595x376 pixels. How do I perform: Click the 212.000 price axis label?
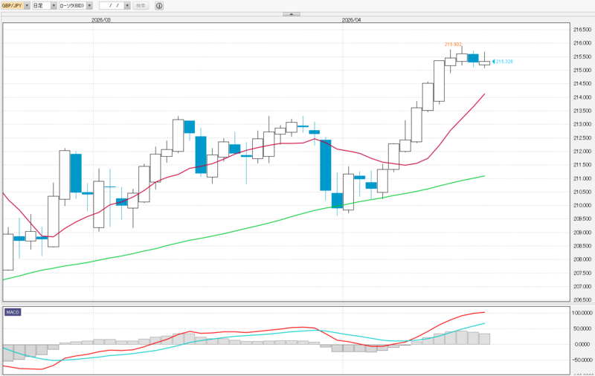(582, 152)
